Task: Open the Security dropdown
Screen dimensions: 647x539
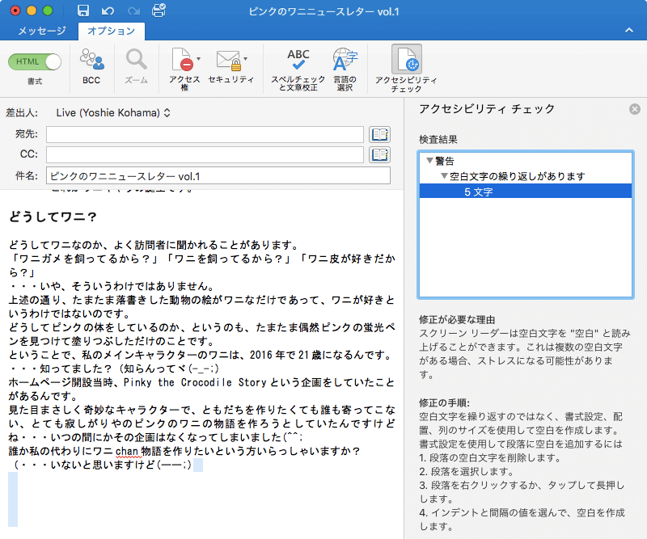Action: coord(231,65)
